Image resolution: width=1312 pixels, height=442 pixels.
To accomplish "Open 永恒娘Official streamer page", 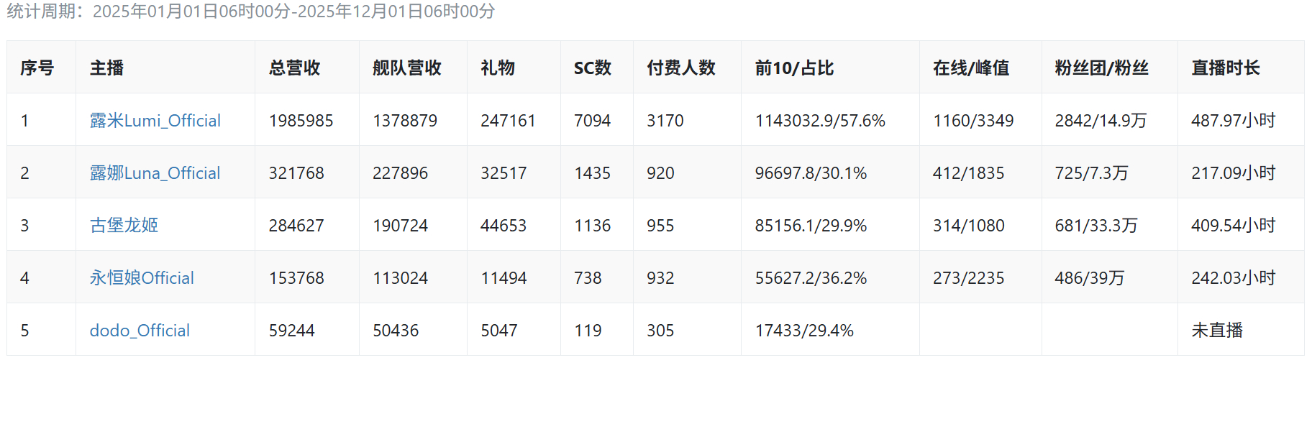I will coord(142,278).
